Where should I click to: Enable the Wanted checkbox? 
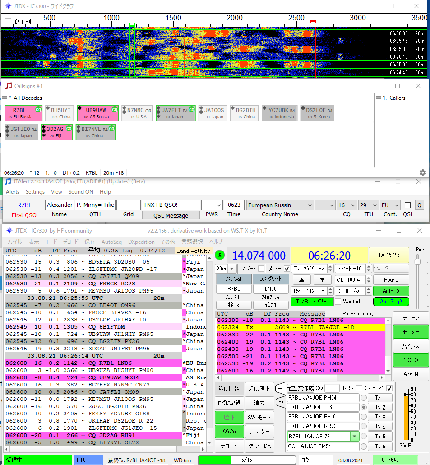338,302
